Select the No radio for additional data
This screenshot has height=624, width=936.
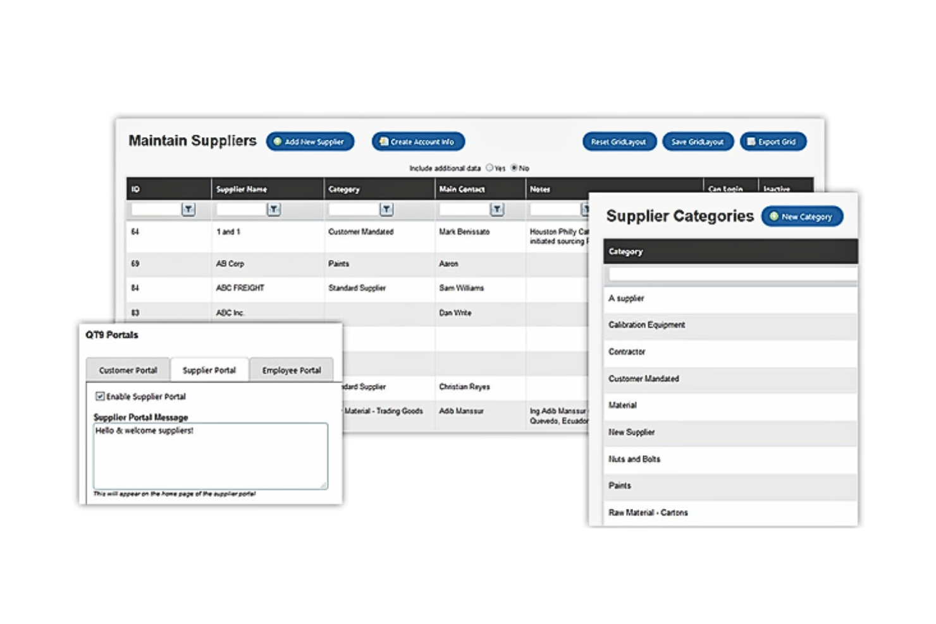(515, 168)
